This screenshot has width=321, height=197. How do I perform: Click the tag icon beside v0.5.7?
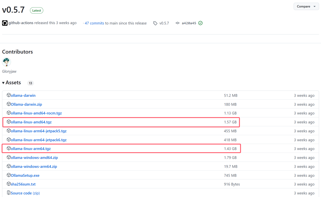(x=155, y=23)
